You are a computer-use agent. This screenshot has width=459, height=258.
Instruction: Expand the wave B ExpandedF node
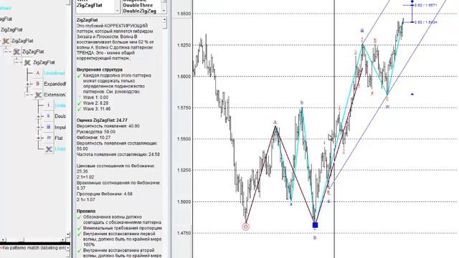28,85
